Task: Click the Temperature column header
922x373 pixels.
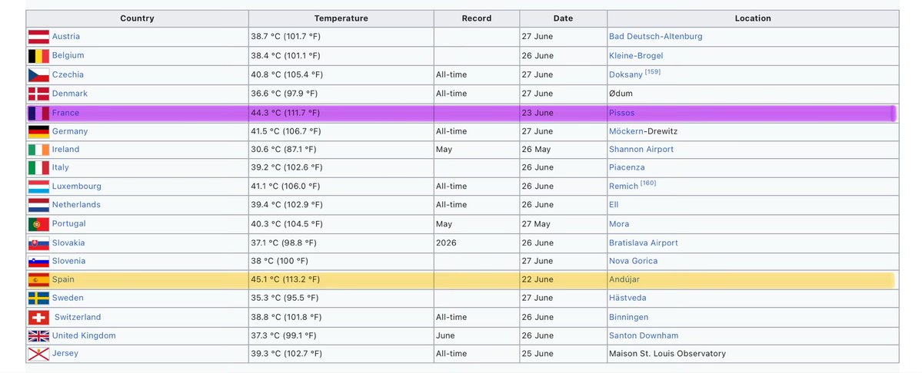Action: (341, 18)
